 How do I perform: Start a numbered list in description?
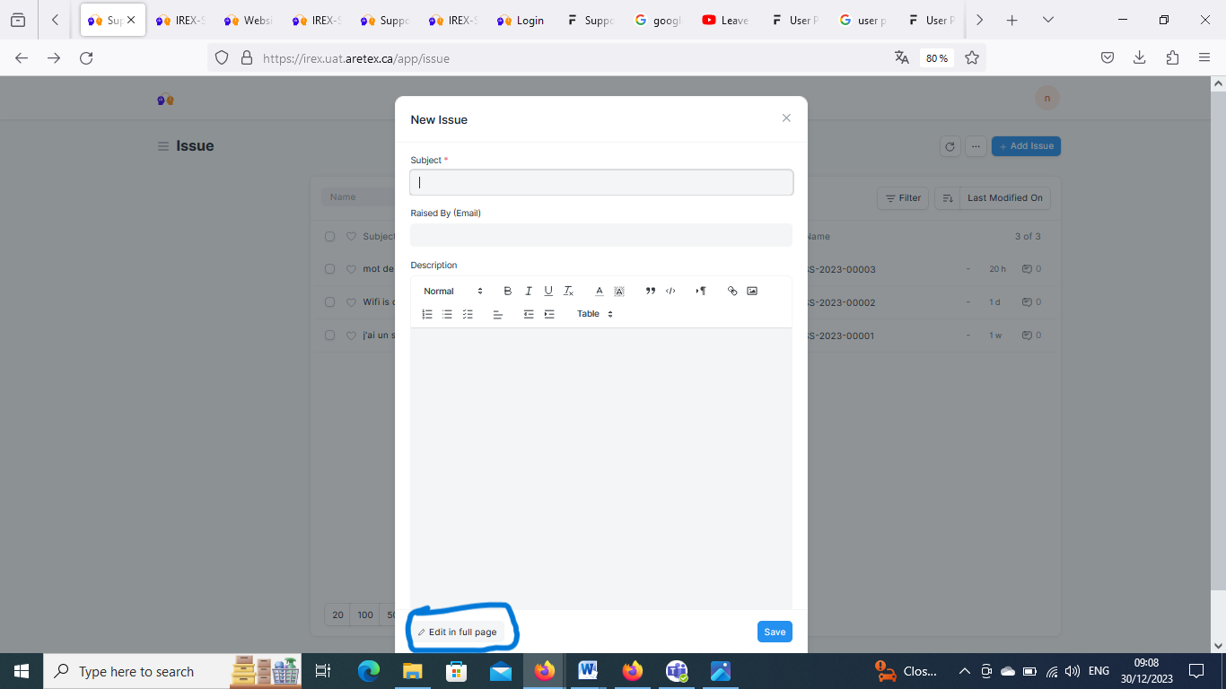point(427,314)
